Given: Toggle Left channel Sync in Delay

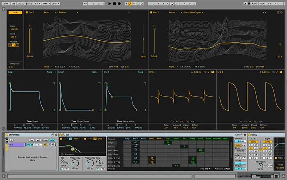Looking at the screenshot, I should [253, 142].
